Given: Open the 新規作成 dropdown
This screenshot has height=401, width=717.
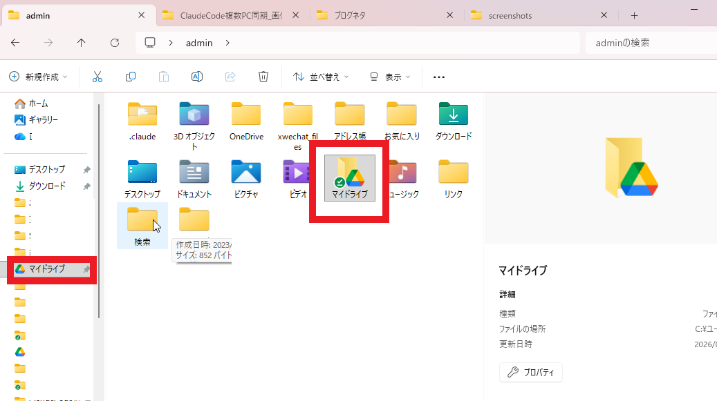Looking at the screenshot, I should pyautogui.click(x=38, y=77).
